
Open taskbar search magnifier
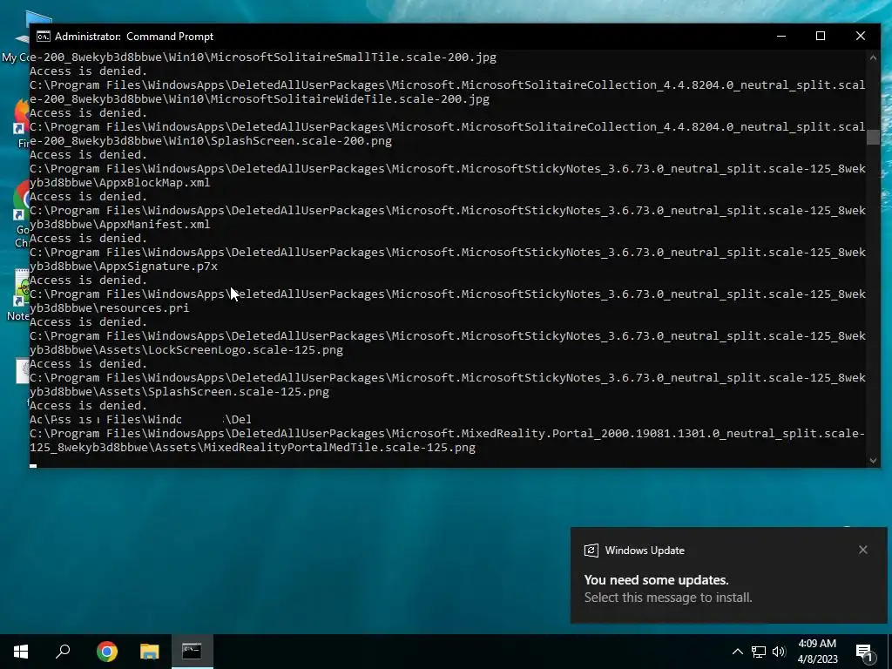63,652
